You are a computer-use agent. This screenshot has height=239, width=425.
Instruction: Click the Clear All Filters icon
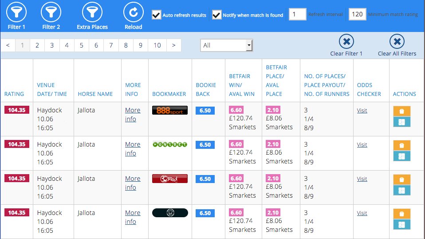(397, 42)
